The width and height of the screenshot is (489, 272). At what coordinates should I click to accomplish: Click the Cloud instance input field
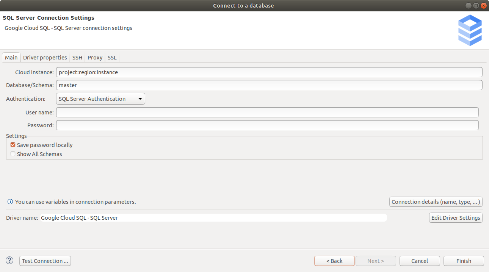[x=269, y=72]
